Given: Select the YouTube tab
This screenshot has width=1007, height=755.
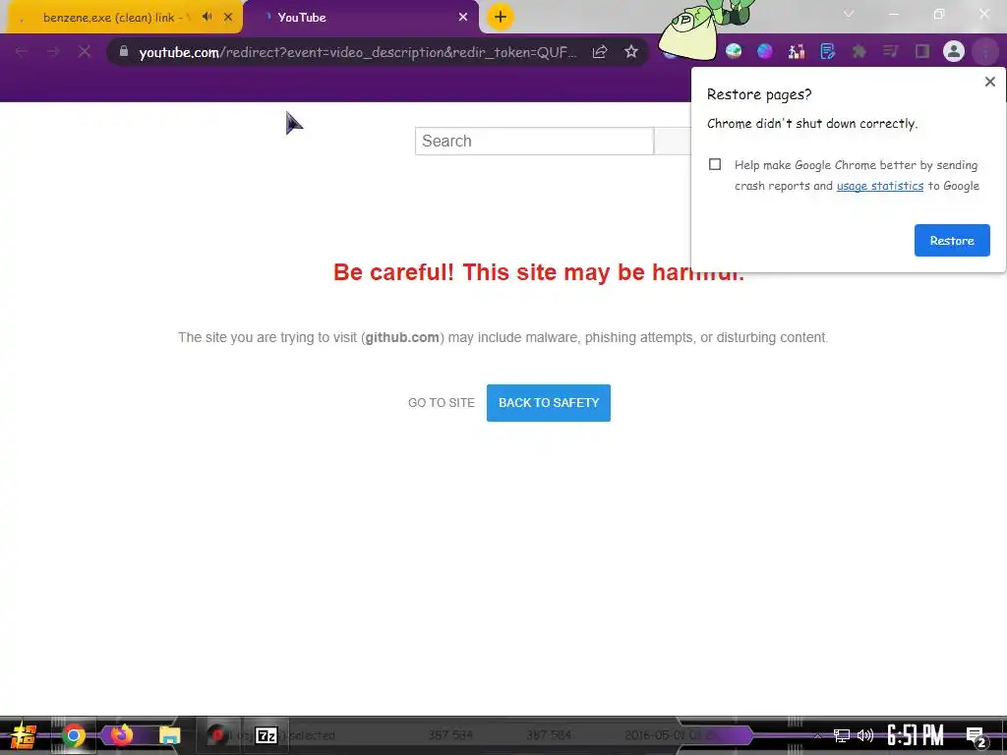Looking at the screenshot, I should point(361,18).
